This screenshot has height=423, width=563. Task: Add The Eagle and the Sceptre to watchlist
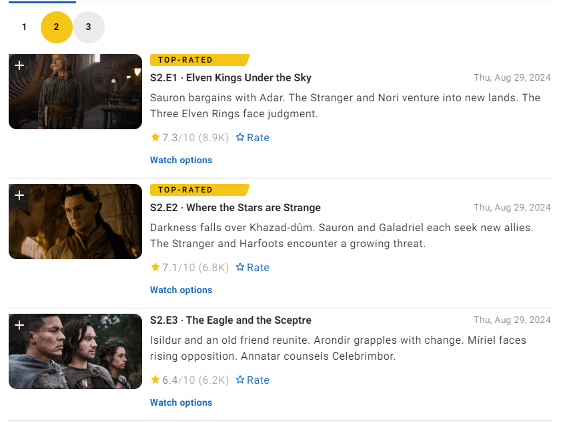[19, 325]
